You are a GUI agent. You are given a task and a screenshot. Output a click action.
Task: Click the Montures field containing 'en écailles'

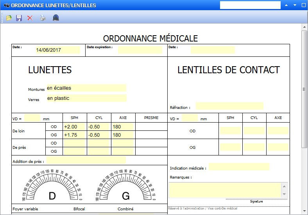click(86, 88)
